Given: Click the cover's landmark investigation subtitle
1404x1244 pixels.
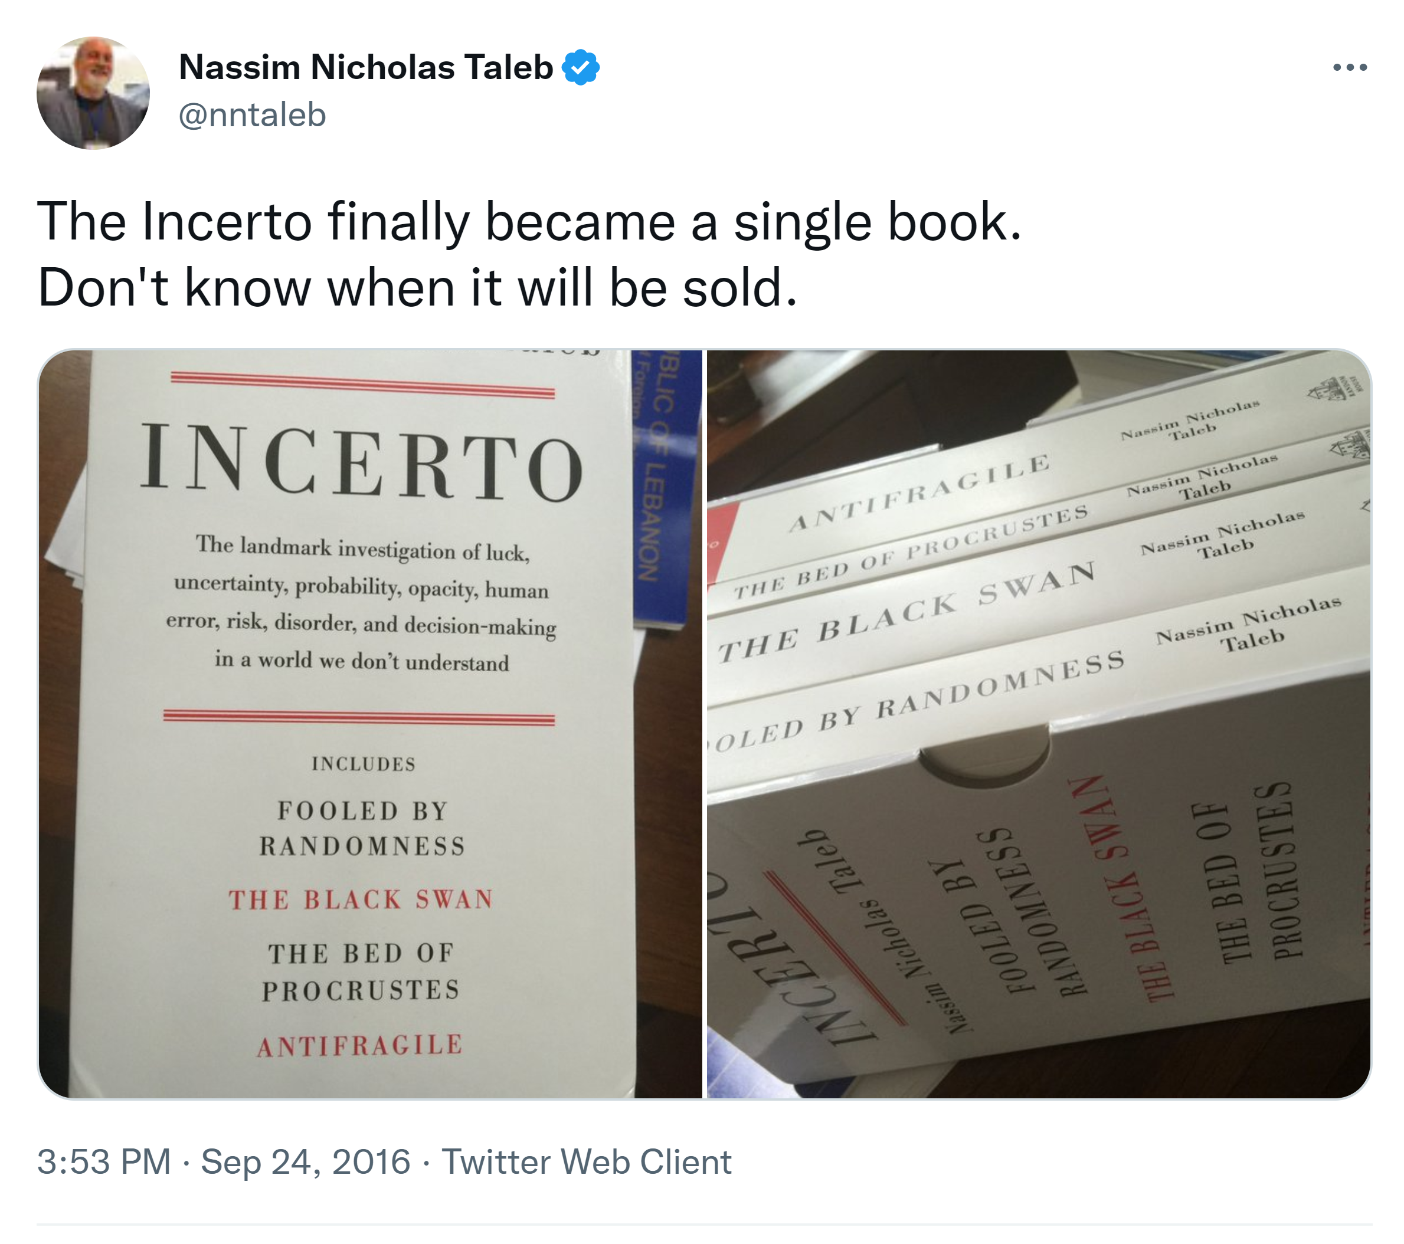Looking at the screenshot, I should pos(361,604).
